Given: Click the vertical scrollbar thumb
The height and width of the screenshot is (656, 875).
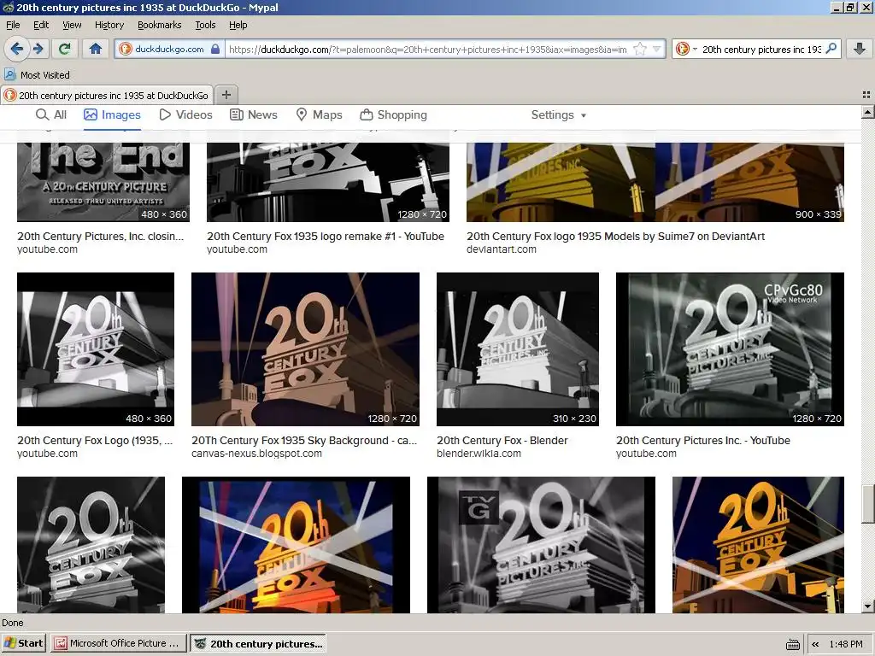Looking at the screenshot, I should (x=868, y=505).
